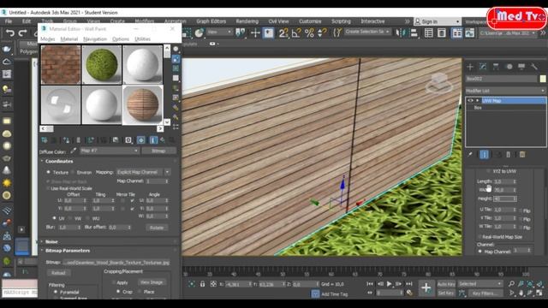Viewport: 548px width, 308px height.
Task: Toggle Show End Result in modifier stack
Action: coord(485,154)
